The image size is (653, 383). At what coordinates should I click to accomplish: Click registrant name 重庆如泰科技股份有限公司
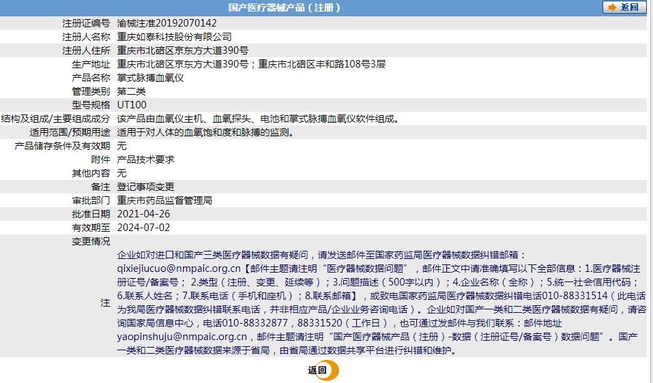174,37
